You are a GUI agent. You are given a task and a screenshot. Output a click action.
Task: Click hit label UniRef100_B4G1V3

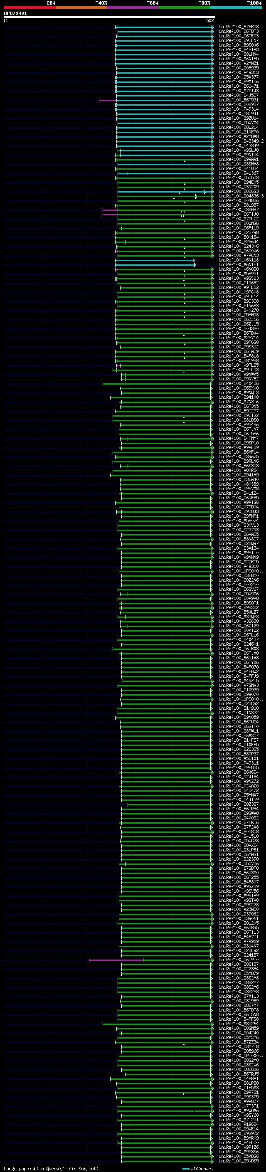(x=239, y=49)
